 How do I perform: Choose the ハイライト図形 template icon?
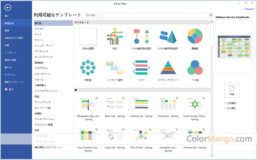pos(115,68)
